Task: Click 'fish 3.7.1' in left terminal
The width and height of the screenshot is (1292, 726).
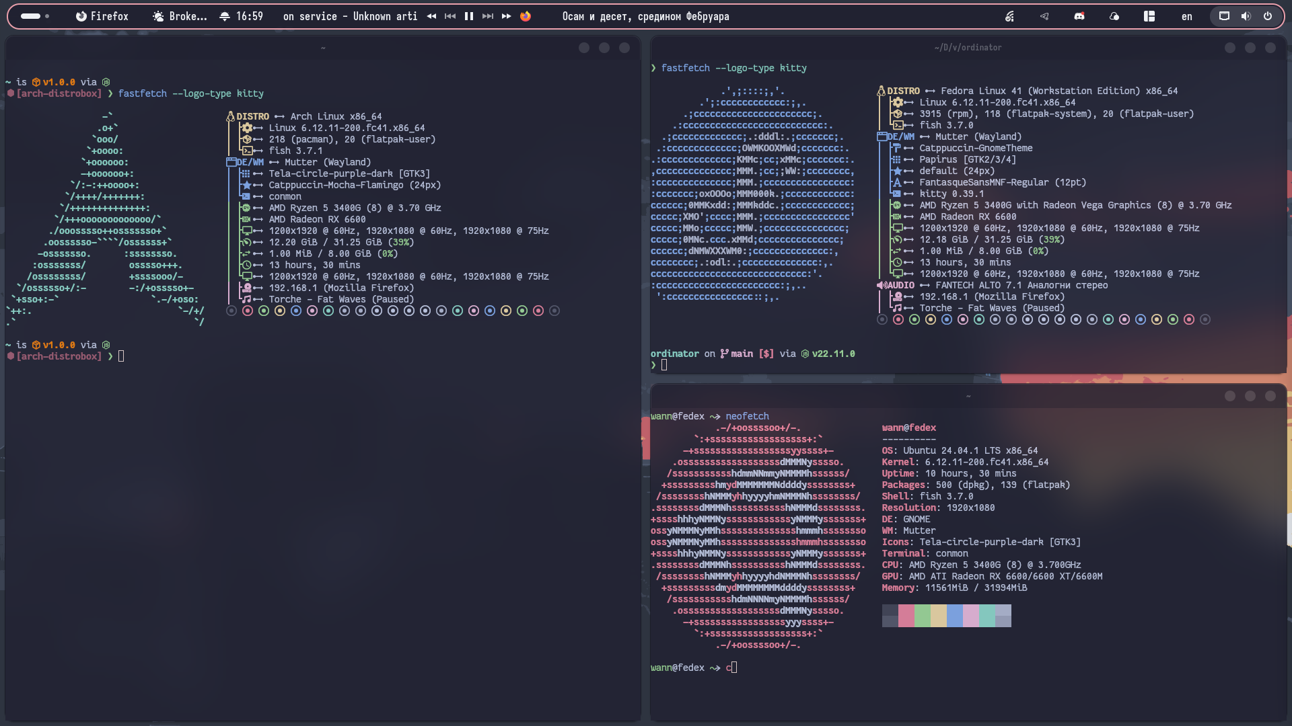Action: (x=295, y=151)
